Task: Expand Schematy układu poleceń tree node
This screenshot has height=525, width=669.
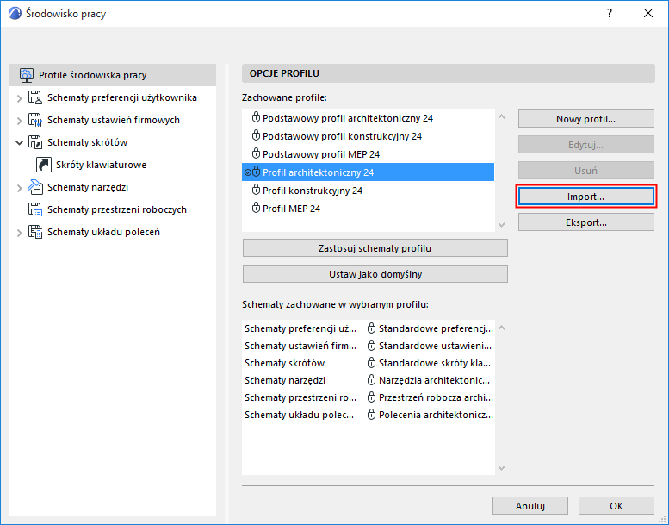Action: pyautogui.click(x=19, y=233)
